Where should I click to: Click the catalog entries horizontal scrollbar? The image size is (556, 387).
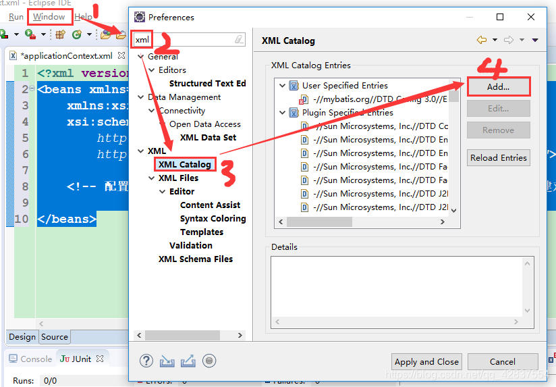click(x=319, y=222)
